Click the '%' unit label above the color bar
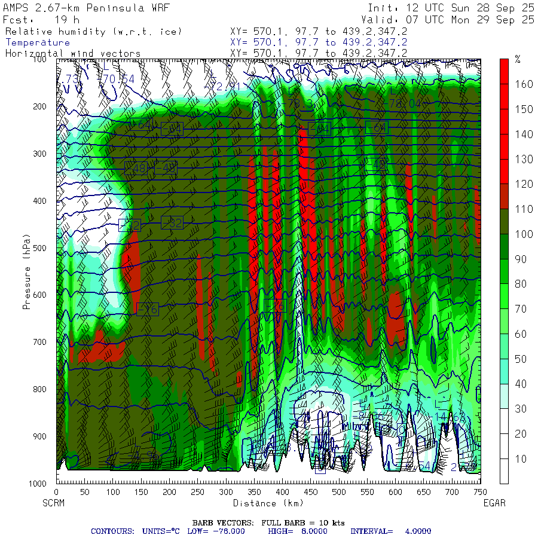This screenshot has width=538, height=538. pyautogui.click(x=518, y=60)
